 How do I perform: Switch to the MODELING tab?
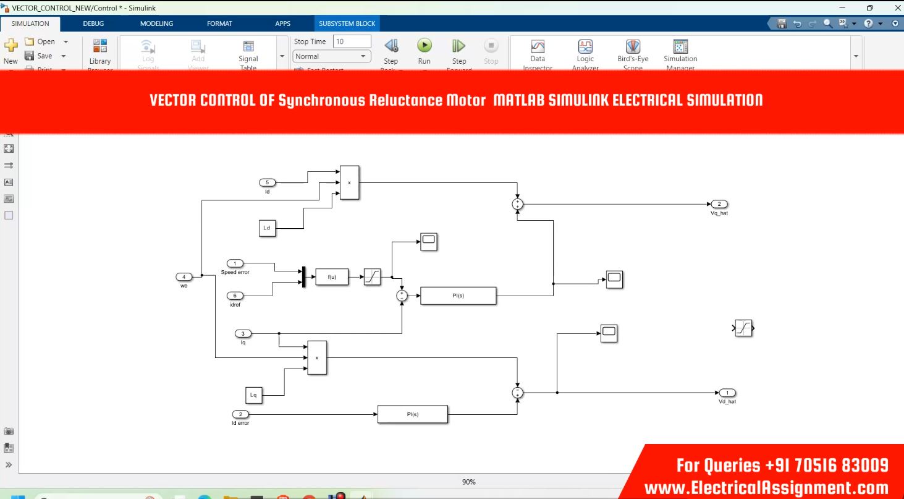pyautogui.click(x=156, y=23)
